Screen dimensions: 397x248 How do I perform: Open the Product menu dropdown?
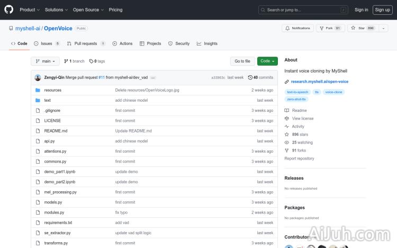click(x=29, y=10)
